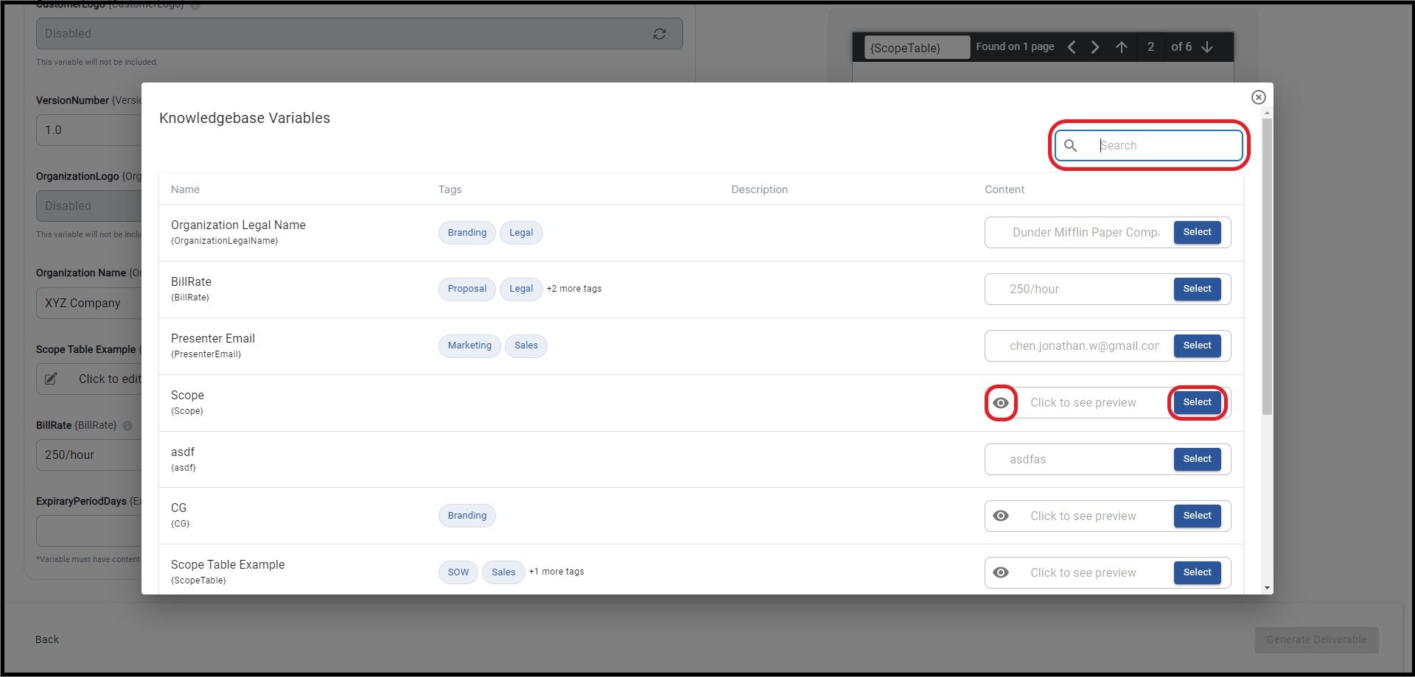Image resolution: width=1415 pixels, height=677 pixels.
Task: Click the Name column header
Action: [185, 189]
